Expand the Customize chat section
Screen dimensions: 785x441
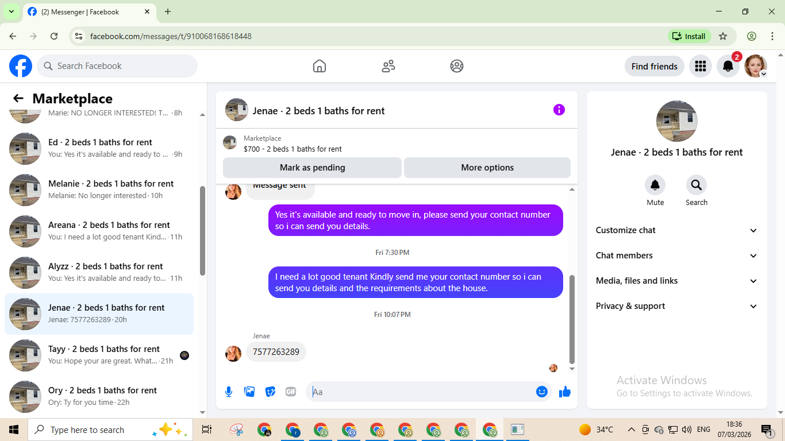(x=677, y=230)
